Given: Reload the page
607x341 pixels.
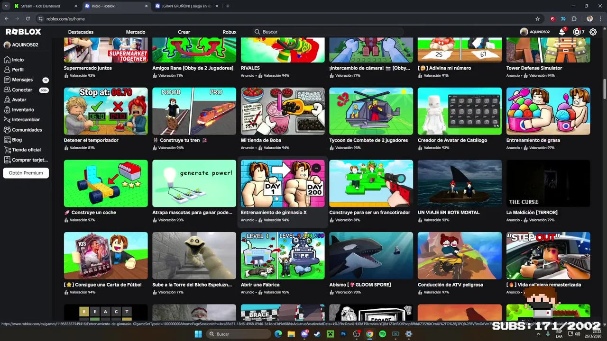Looking at the screenshot, I should pyautogui.click(x=28, y=19).
